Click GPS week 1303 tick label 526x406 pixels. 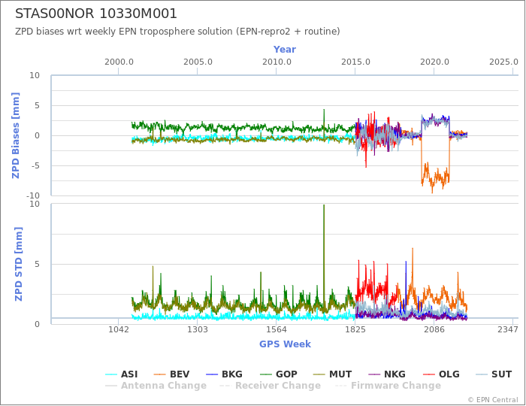click(x=197, y=330)
